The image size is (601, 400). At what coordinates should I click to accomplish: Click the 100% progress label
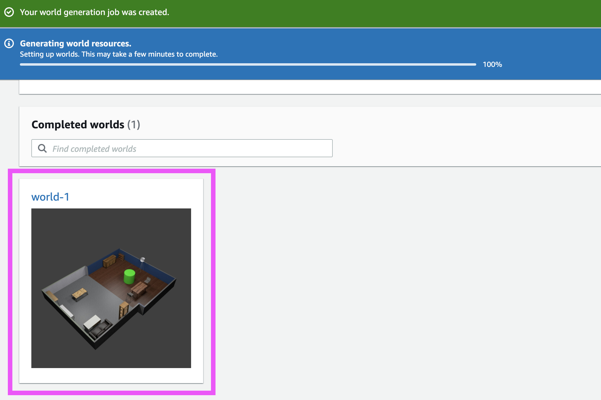[492, 64]
